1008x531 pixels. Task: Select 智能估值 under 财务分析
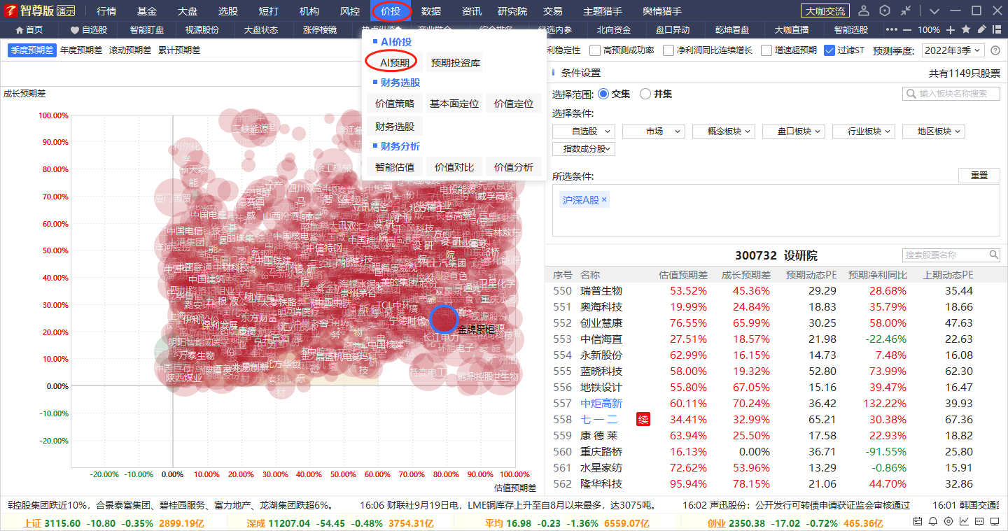click(x=395, y=167)
